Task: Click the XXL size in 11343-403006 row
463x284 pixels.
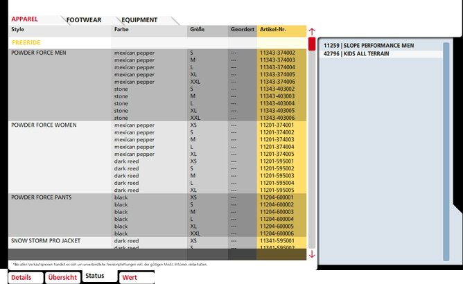Action: pyautogui.click(x=195, y=118)
